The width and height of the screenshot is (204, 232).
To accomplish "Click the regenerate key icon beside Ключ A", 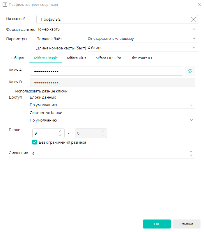I will coord(190,71).
